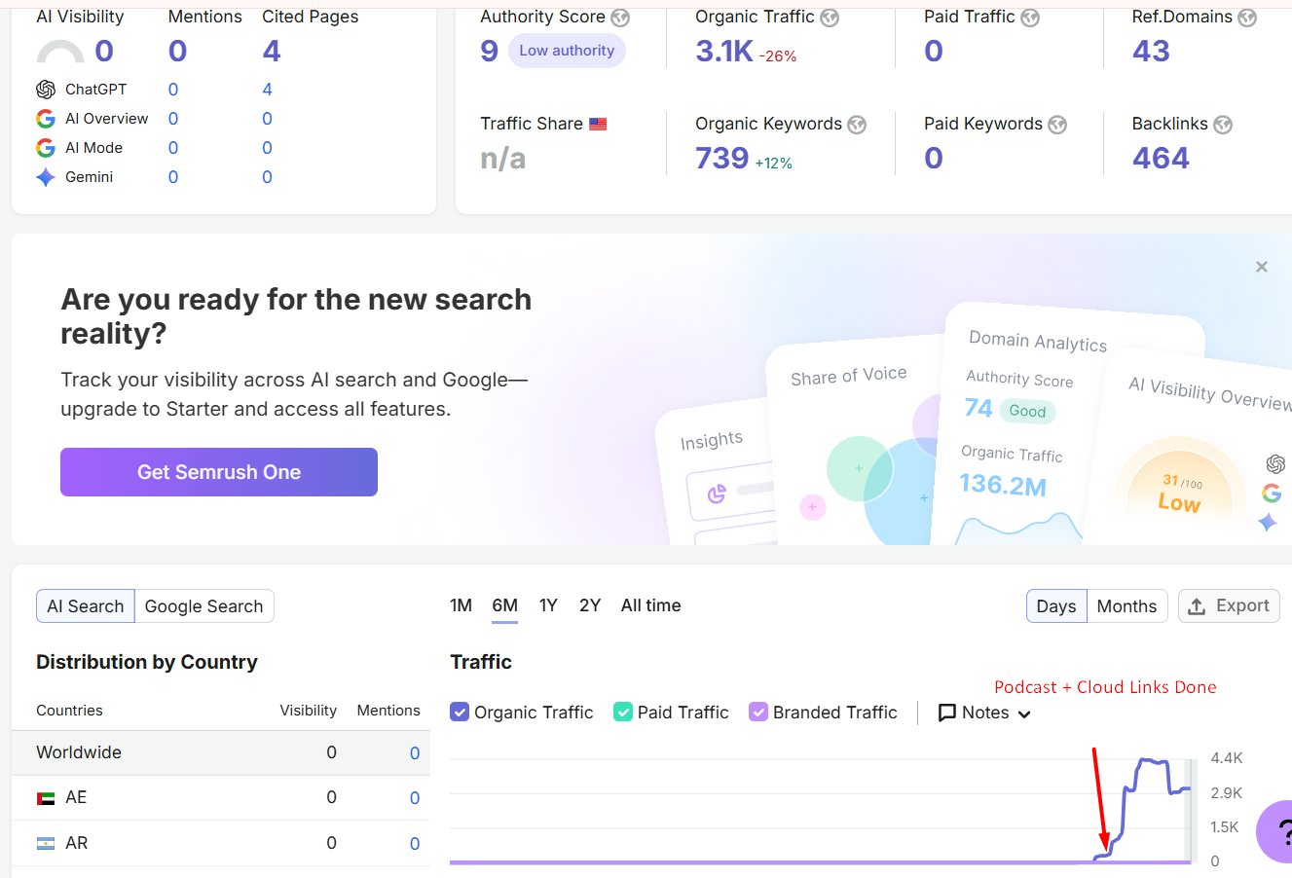
Task: Click the globe icon beside Organic Traffic
Action: (x=830, y=18)
